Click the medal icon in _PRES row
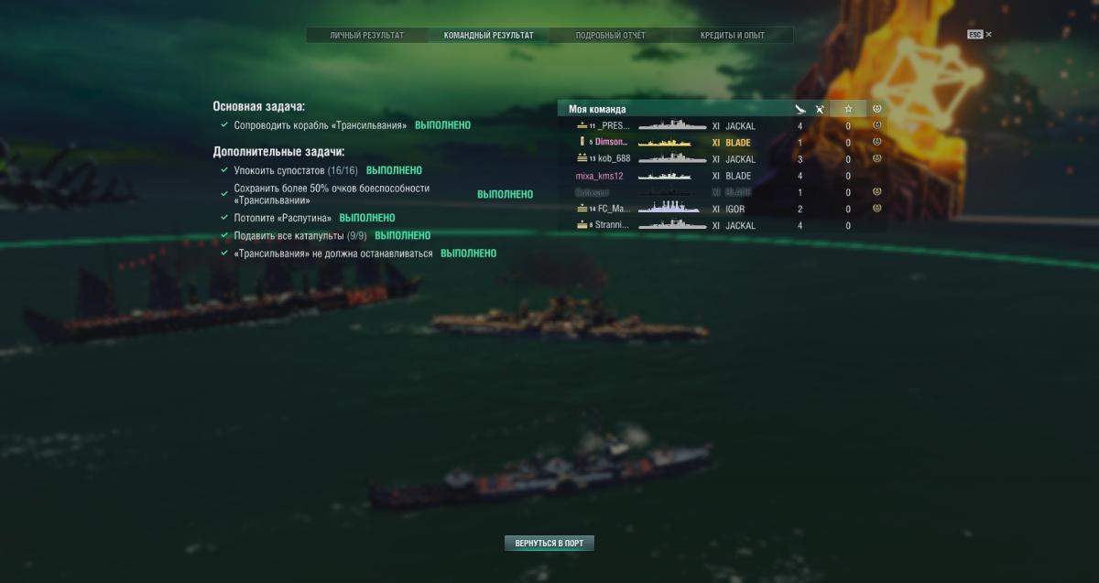 point(877,125)
